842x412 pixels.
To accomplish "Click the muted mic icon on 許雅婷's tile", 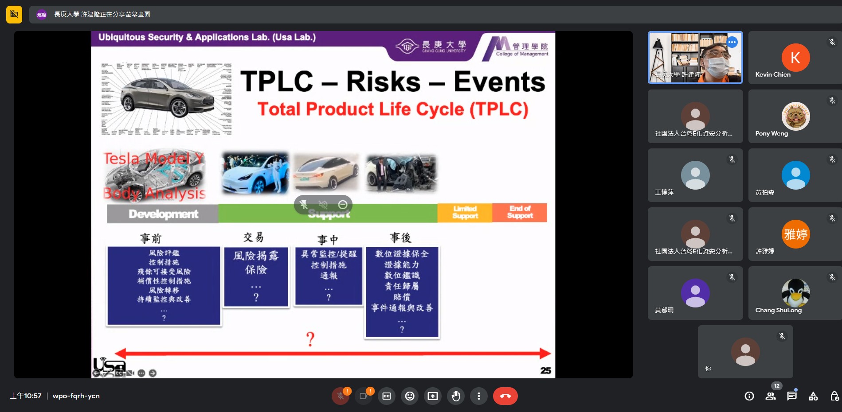I will (x=832, y=218).
